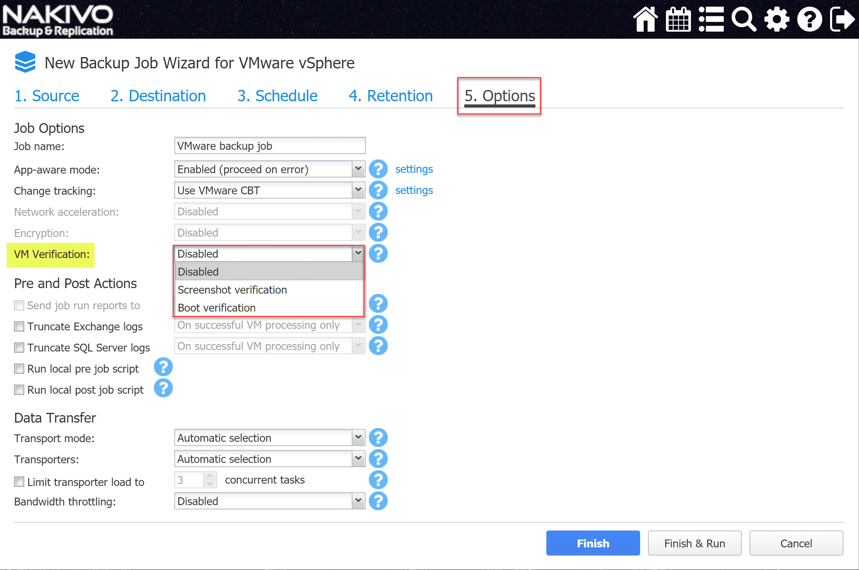Select Boot verification in VM Verification dropdown
The image size is (859, 570).
pos(217,308)
